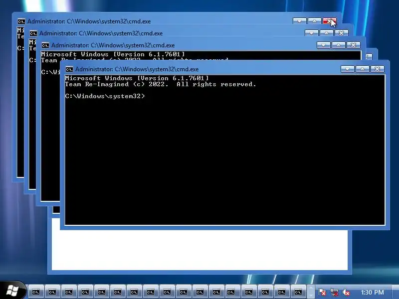This screenshot has height=299, width=399.
Task: Maximize the third-from-front cmd window
Action: 327,33
